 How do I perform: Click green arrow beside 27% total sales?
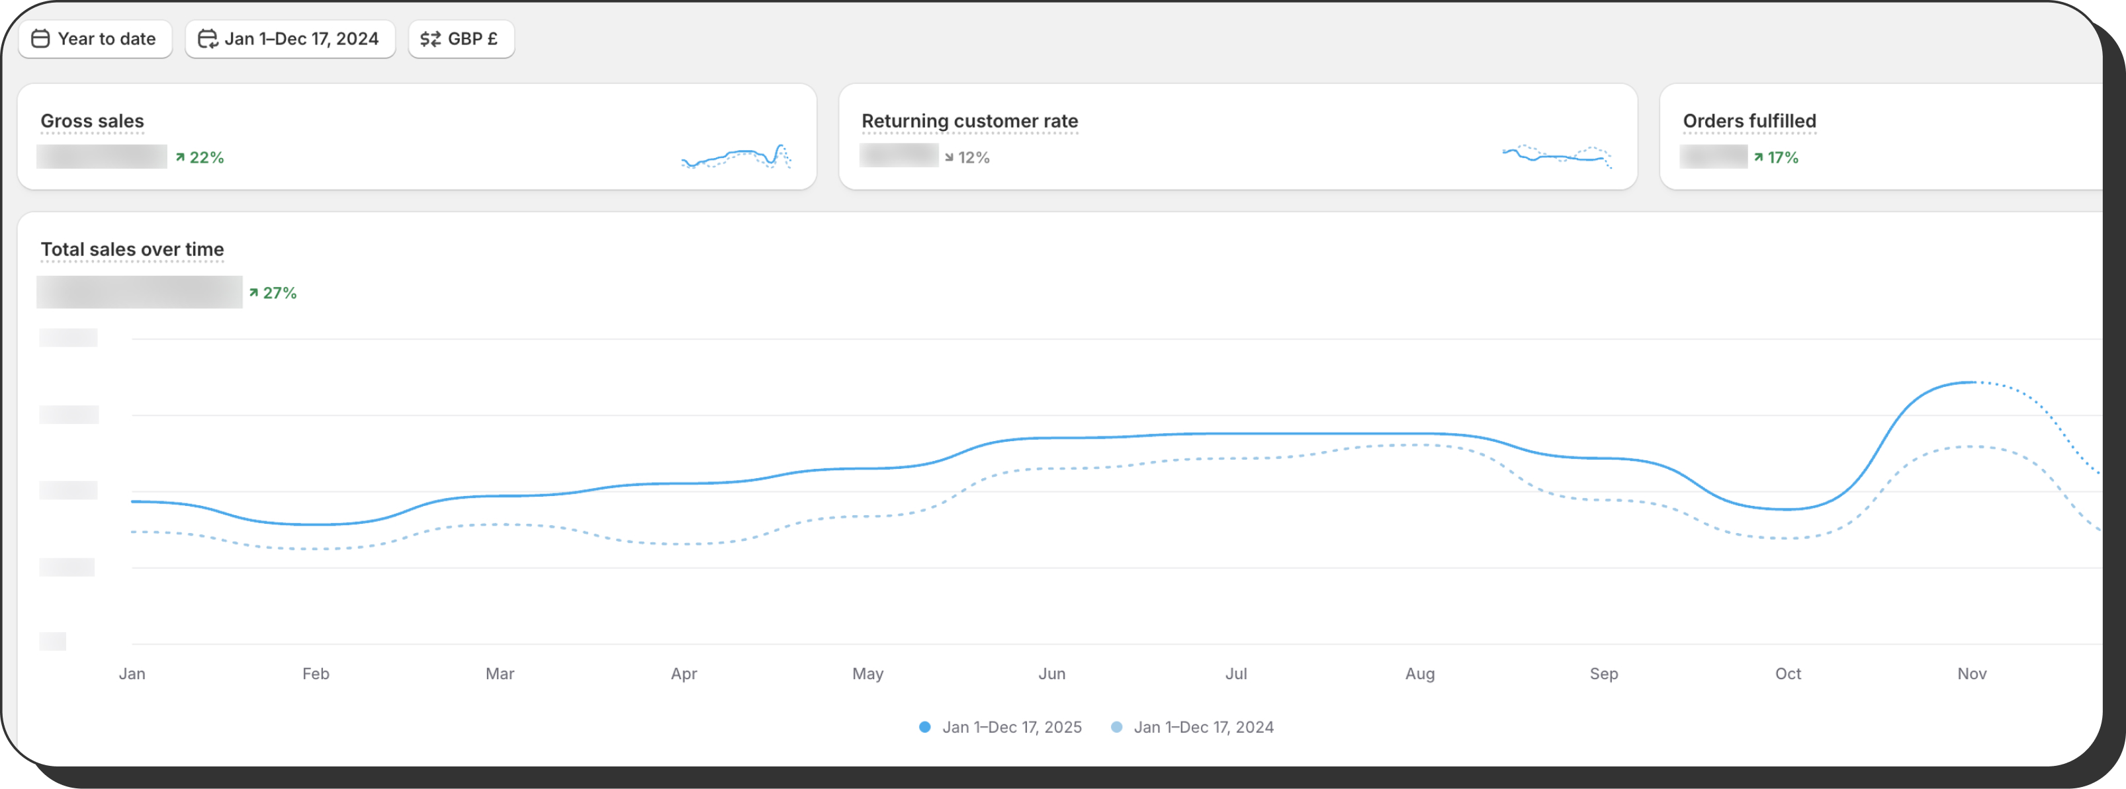pos(253,293)
